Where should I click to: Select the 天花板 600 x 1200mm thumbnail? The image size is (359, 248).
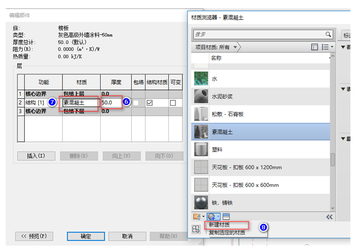[201, 167]
